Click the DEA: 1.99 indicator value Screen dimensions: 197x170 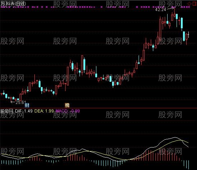tap(44, 111)
